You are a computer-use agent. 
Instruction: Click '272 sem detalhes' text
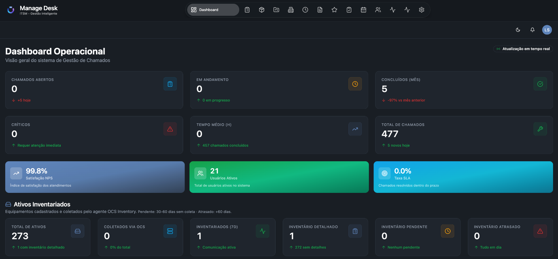(310, 247)
